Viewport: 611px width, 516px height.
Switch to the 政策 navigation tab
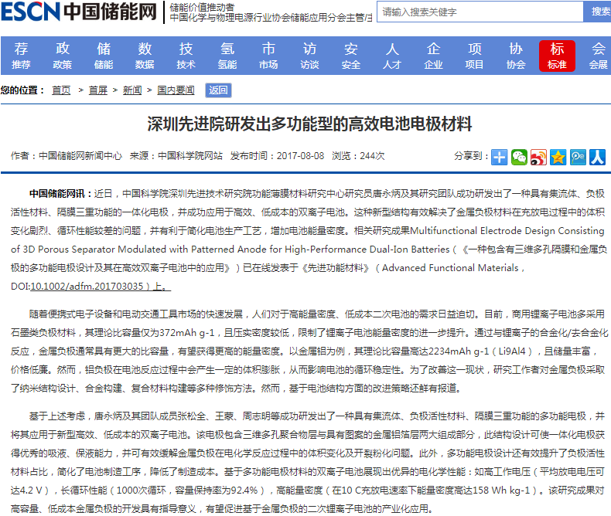pos(62,56)
